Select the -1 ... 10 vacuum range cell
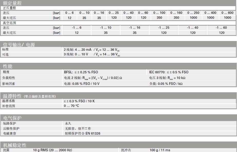This screenshot has width=237, height=152. click(106, 28)
